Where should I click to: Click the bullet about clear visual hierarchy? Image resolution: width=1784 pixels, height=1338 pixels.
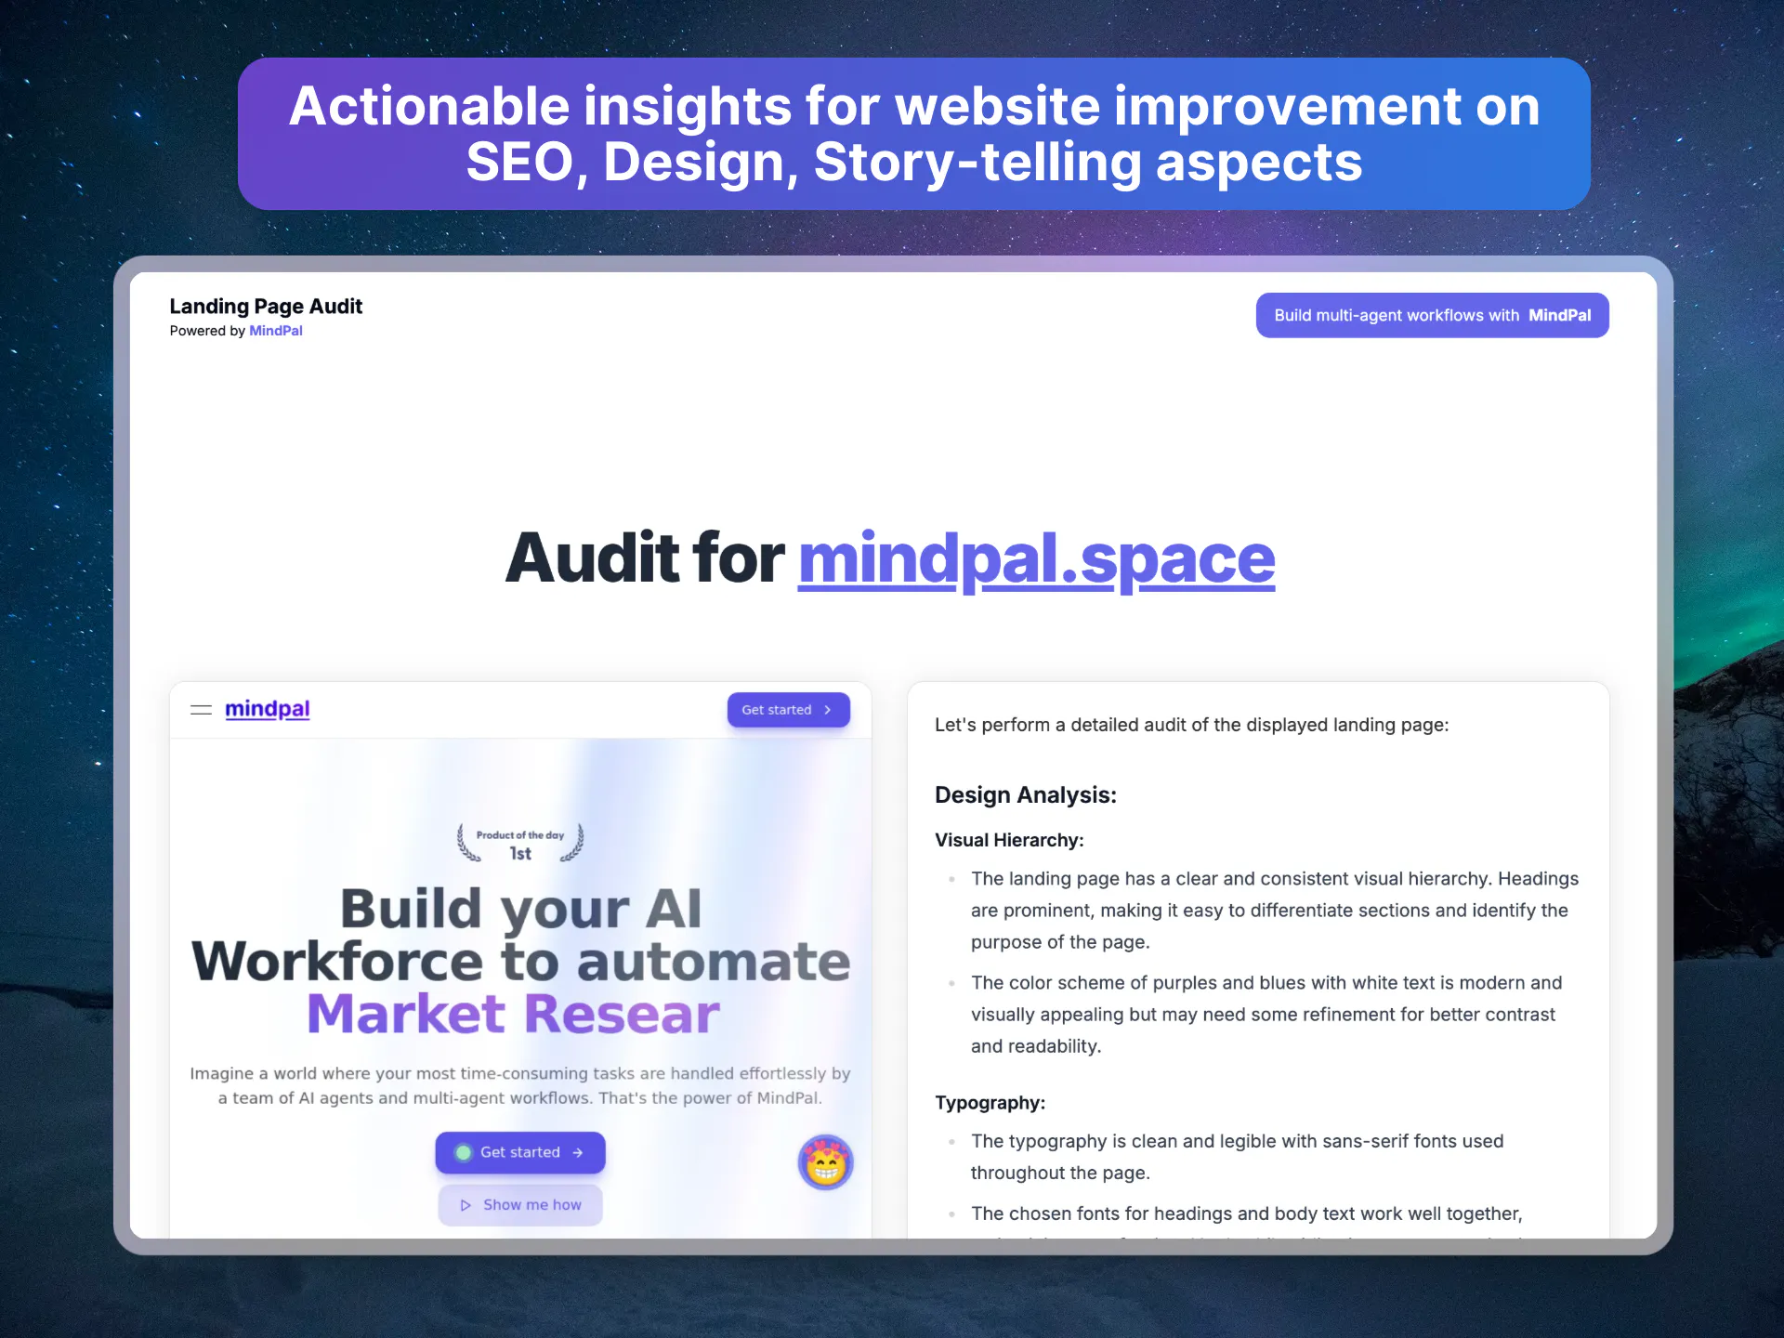coord(1275,911)
